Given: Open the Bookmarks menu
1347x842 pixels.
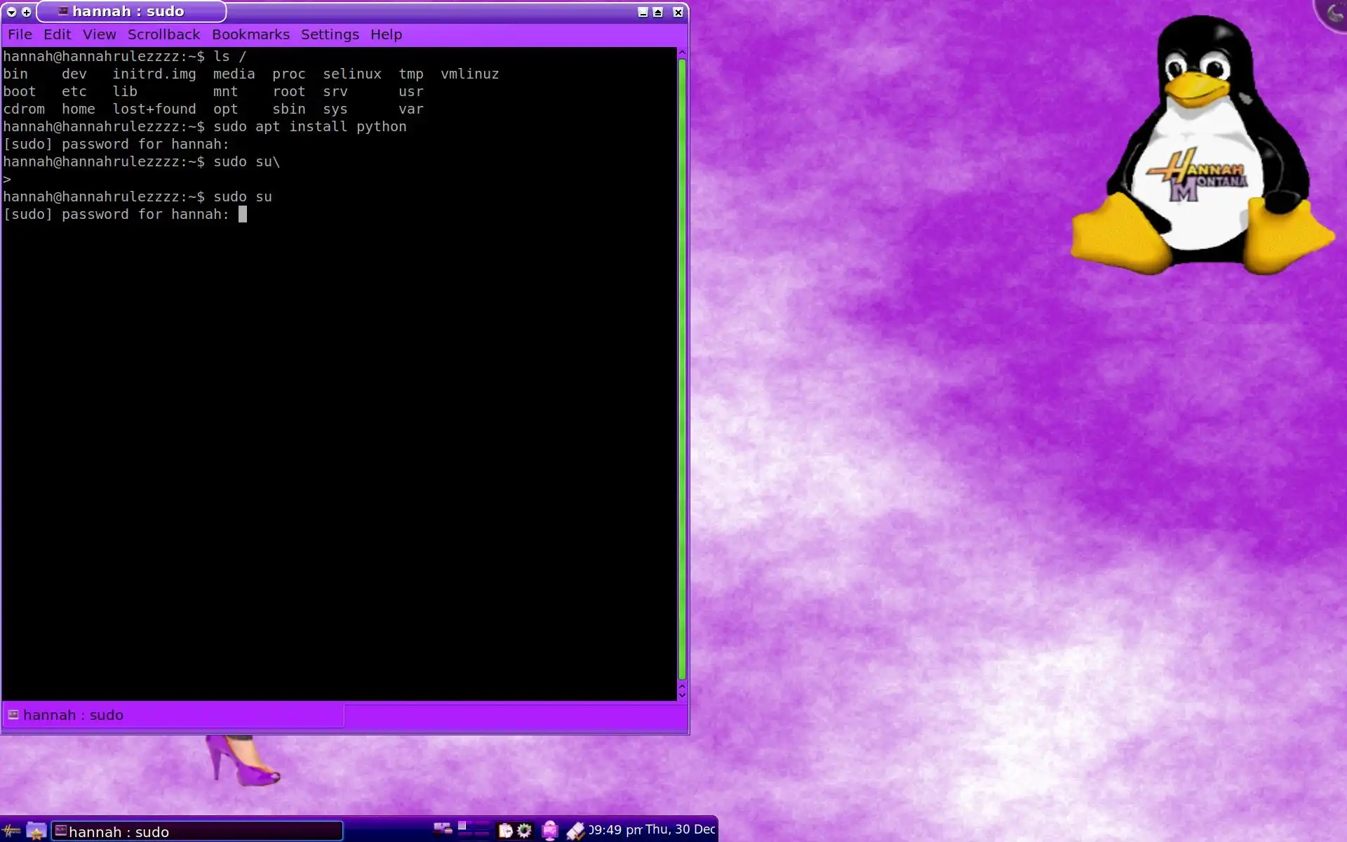Looking at the screenshot, I should tap(250, 34).
